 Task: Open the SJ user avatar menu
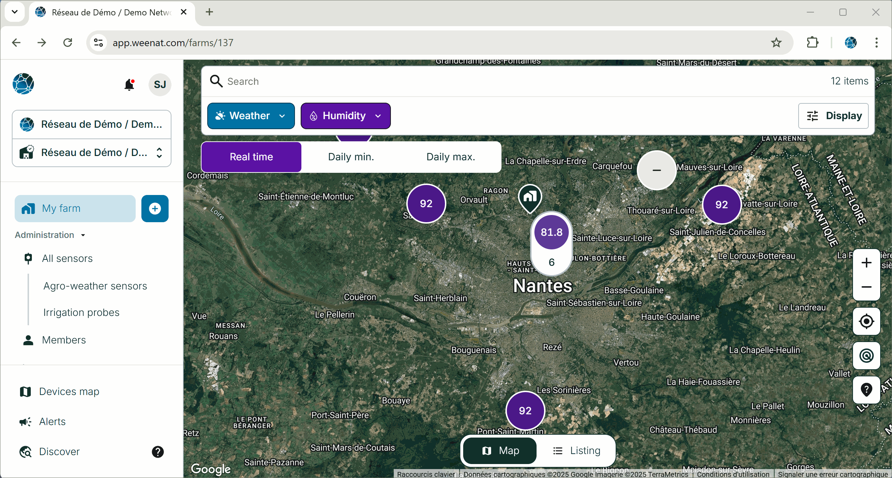tap(160, 85)
